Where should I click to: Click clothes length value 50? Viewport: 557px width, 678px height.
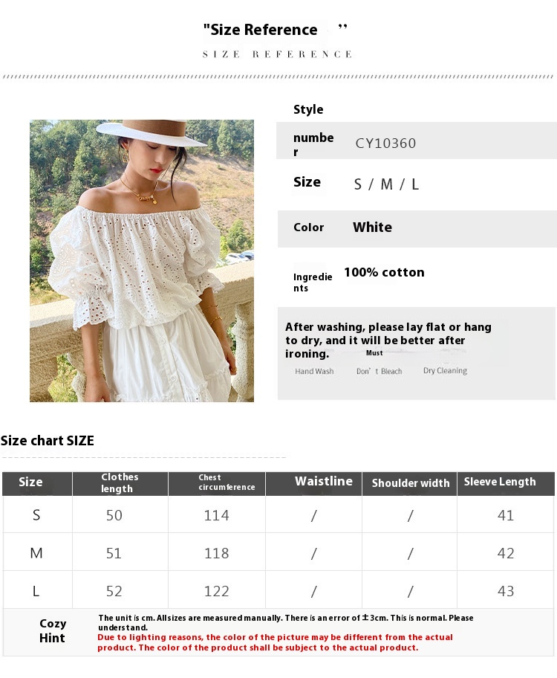click(x=114, y=515)
